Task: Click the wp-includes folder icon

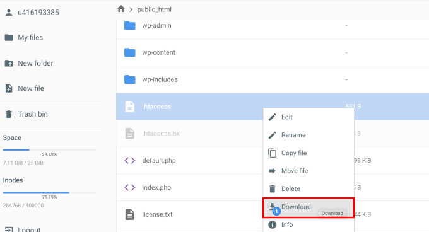Action: 130,79
